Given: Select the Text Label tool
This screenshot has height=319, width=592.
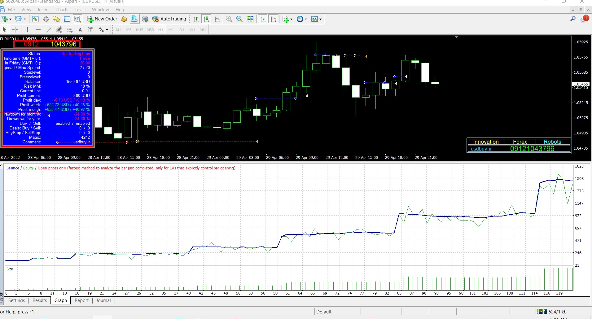Looking at the screenshot, I should tap(91, 30).
